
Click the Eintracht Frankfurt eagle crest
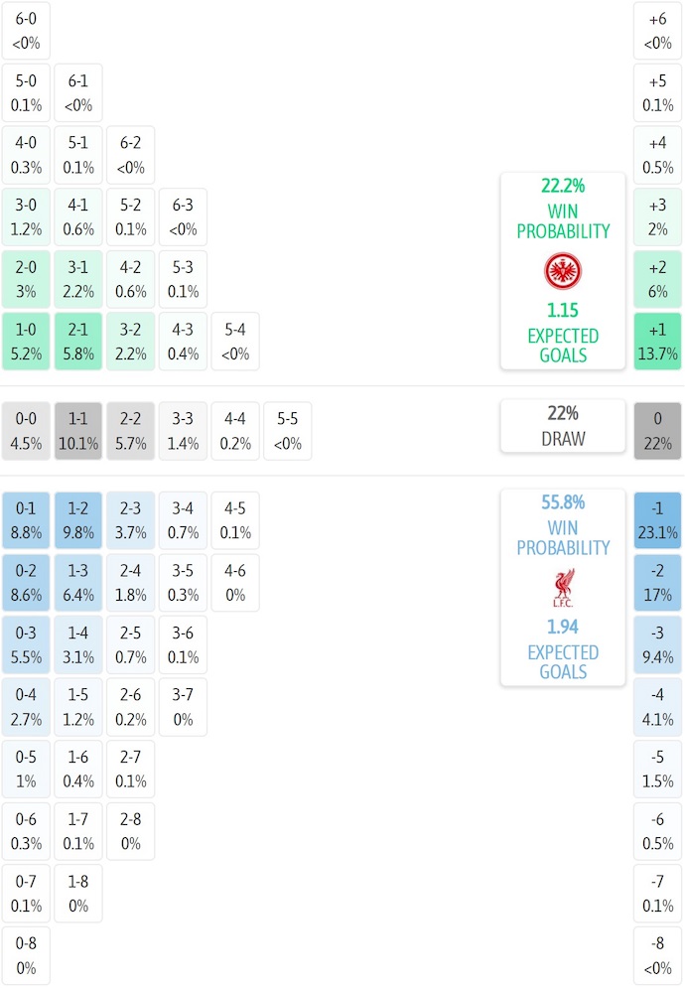click(x=563, y=271)
